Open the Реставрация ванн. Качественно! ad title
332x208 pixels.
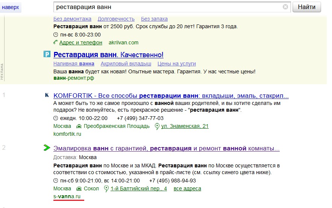(108, 55)
